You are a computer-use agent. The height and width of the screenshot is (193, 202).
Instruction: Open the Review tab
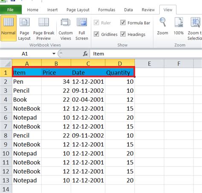[148, 10]
